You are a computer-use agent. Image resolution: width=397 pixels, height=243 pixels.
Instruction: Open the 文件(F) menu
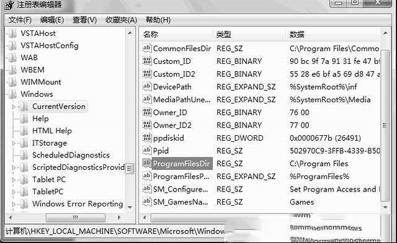(x=20, y=20)
